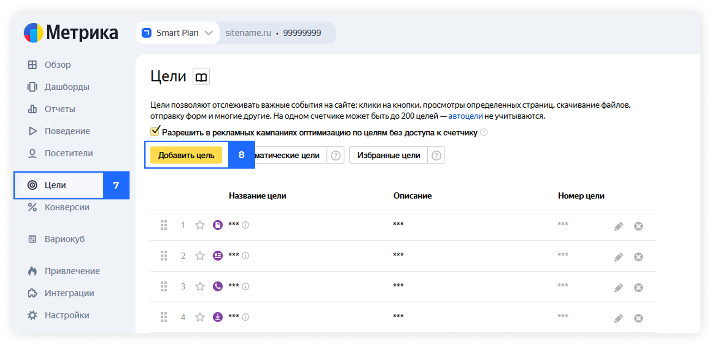Mark goal 4 as favorite star
Screen dimensions: 714x347
[x=200, y=317]
